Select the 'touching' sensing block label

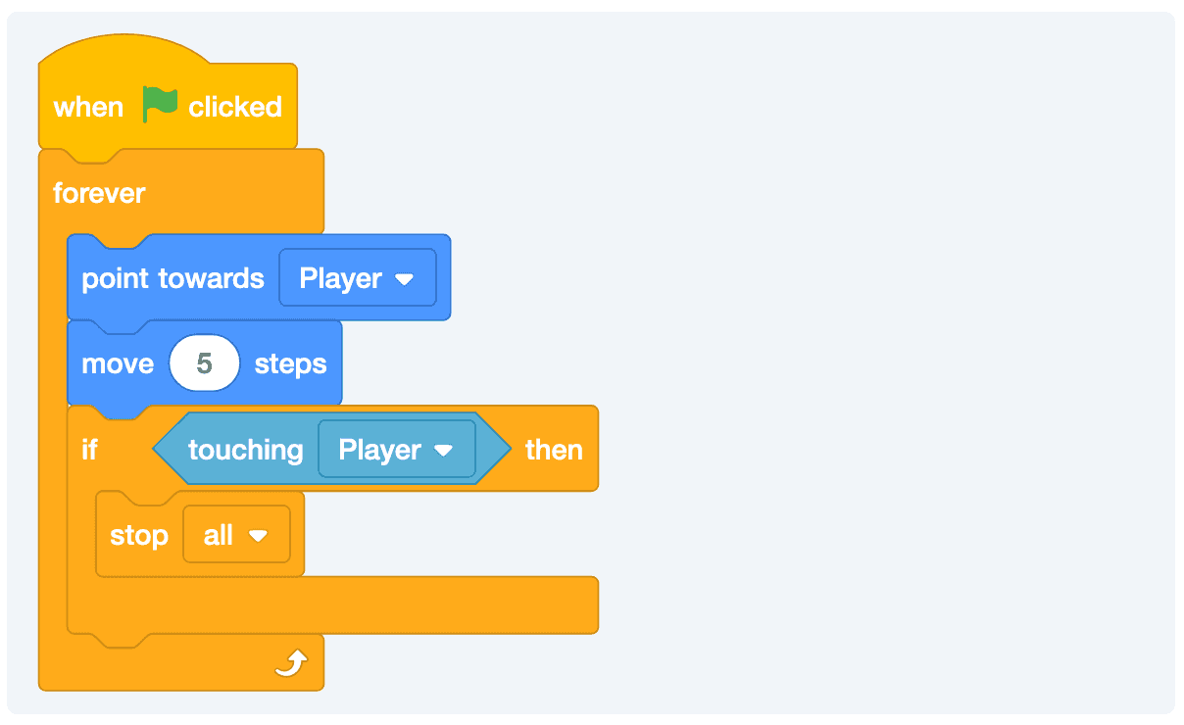coord(245,450)
